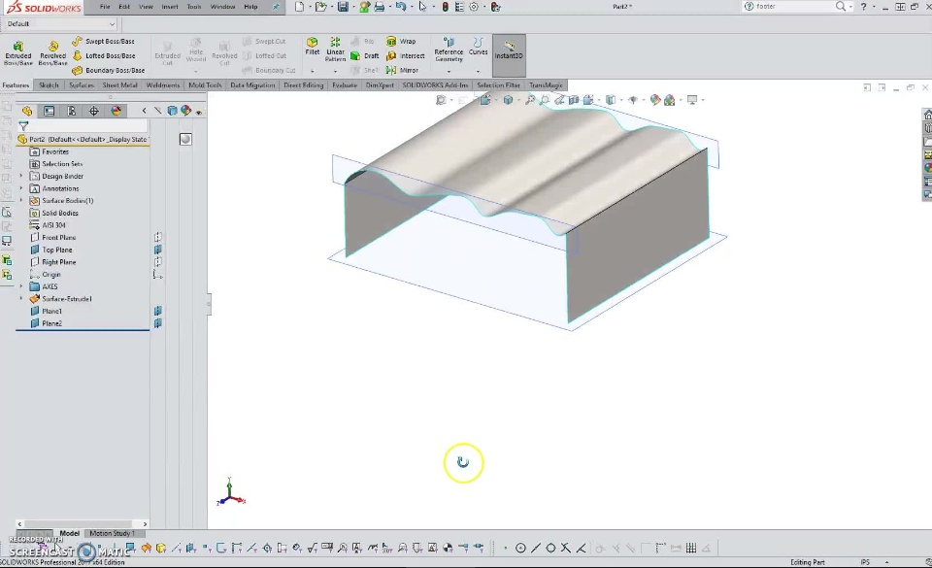The height and width of the screenshot is (568, 932).
Task: Print the document
Action: coord(380,7)
